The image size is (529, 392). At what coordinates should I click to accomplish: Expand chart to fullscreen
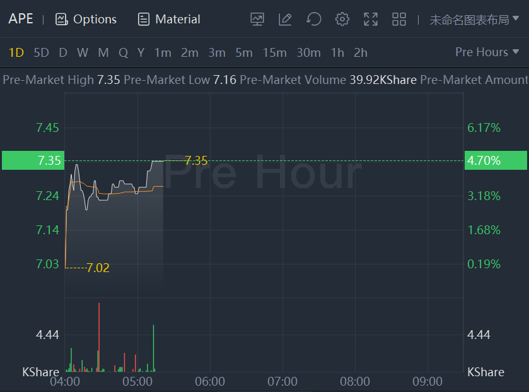[371, 19]
